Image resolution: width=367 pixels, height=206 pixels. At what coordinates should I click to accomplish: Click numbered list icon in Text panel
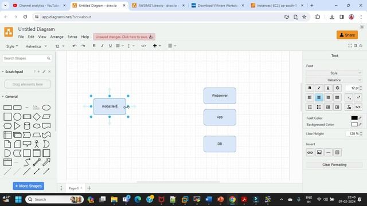click(310, 107)
